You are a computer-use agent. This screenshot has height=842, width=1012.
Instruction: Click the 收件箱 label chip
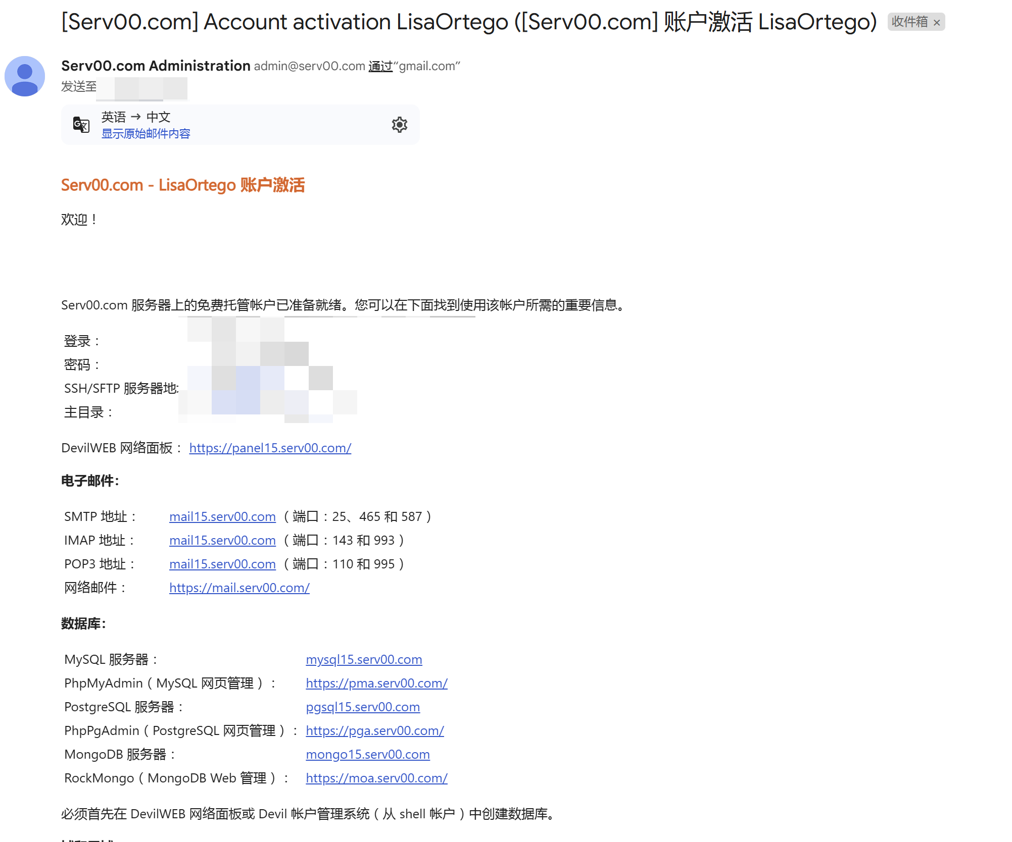909,22
